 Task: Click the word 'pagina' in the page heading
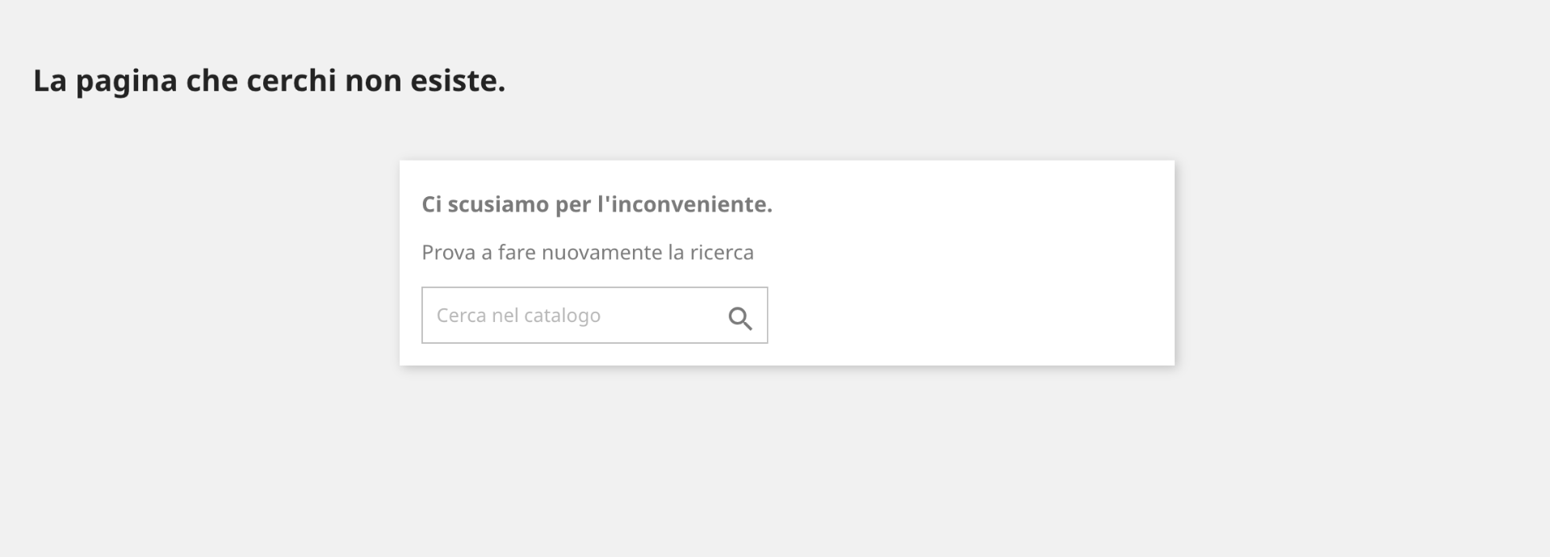click(x=126, y=81)
